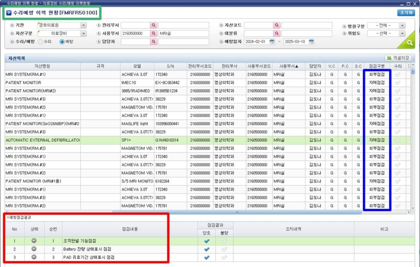Click the 담당자 search magnifier icon
This screenshot has height=267, width=420.
coord(153,42)
